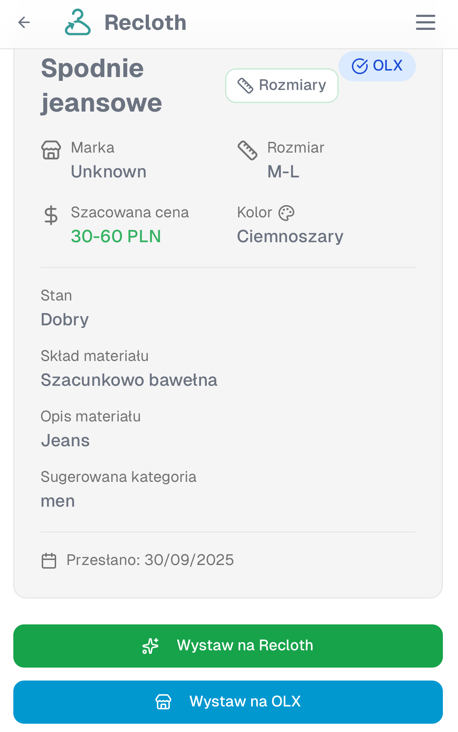Click the shop icon in OLX button
The image size is (458, 732).
(x=163, y=702)
